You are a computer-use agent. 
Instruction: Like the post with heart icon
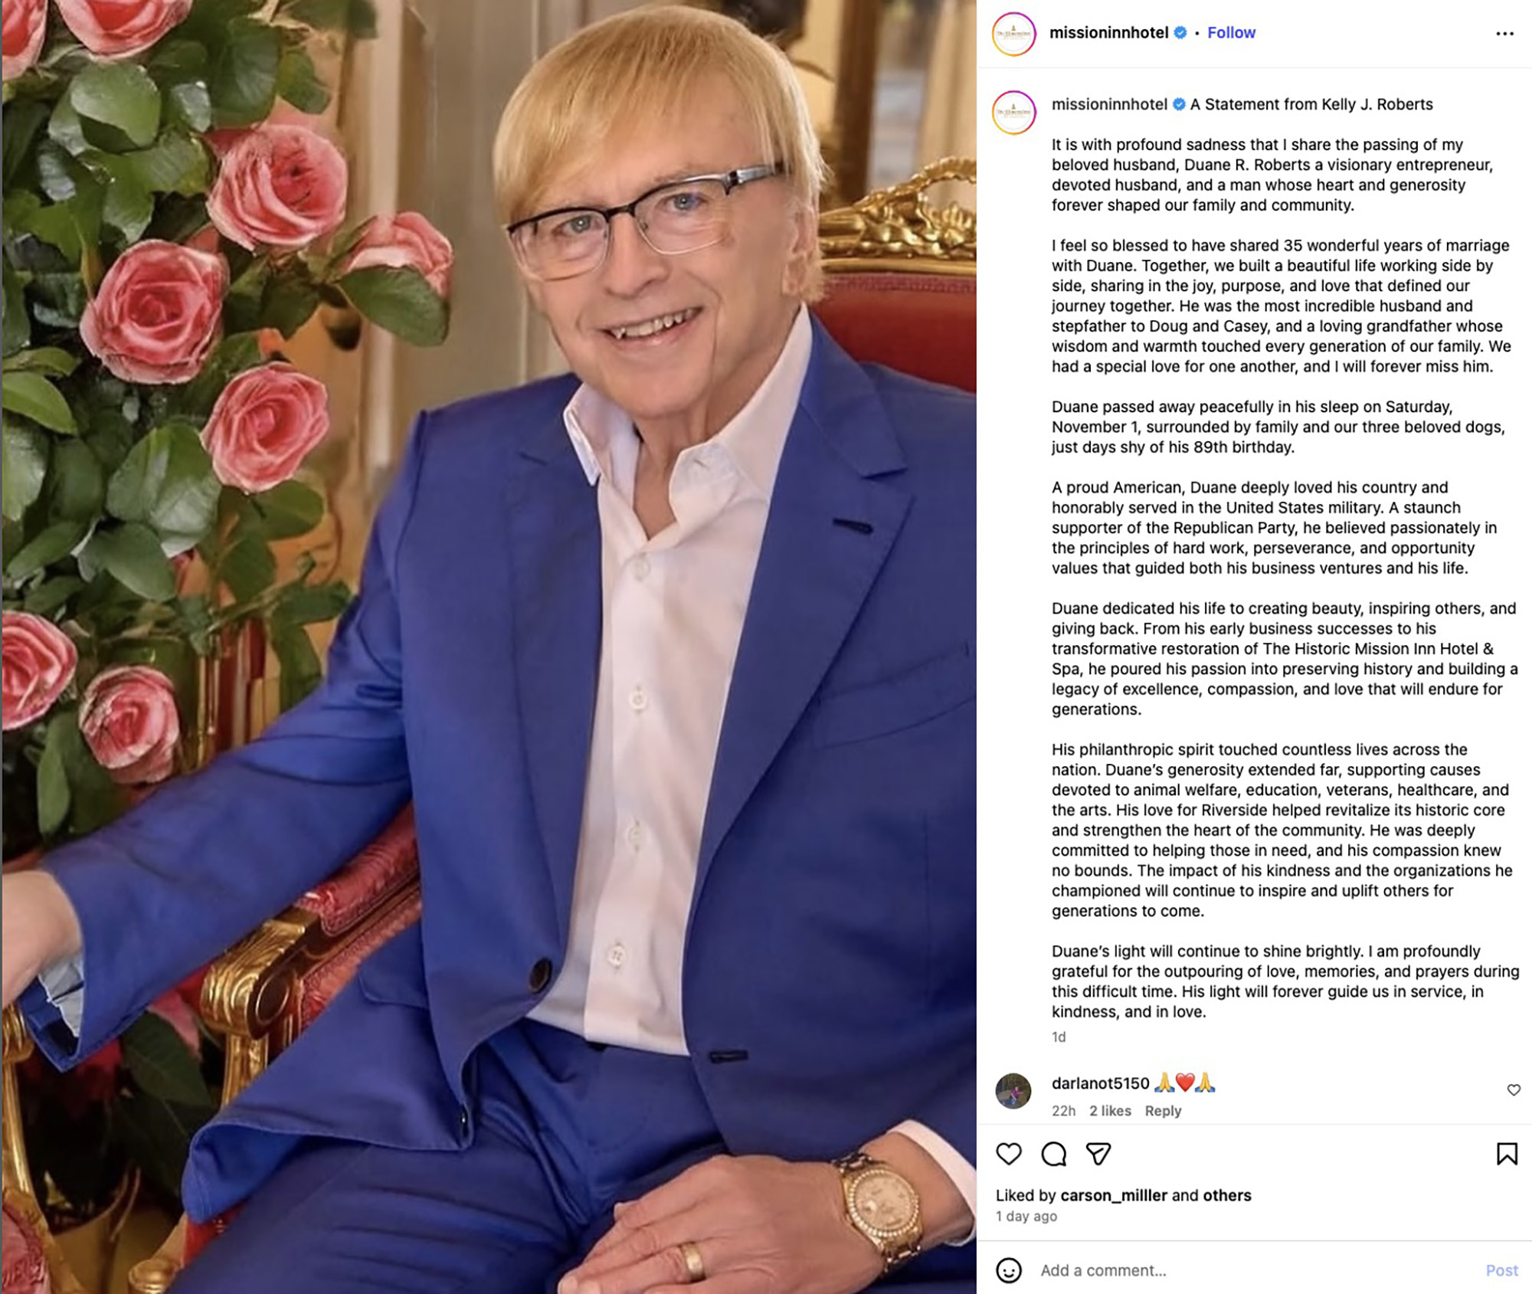pyautogui.click(x=1009, y=1154)
